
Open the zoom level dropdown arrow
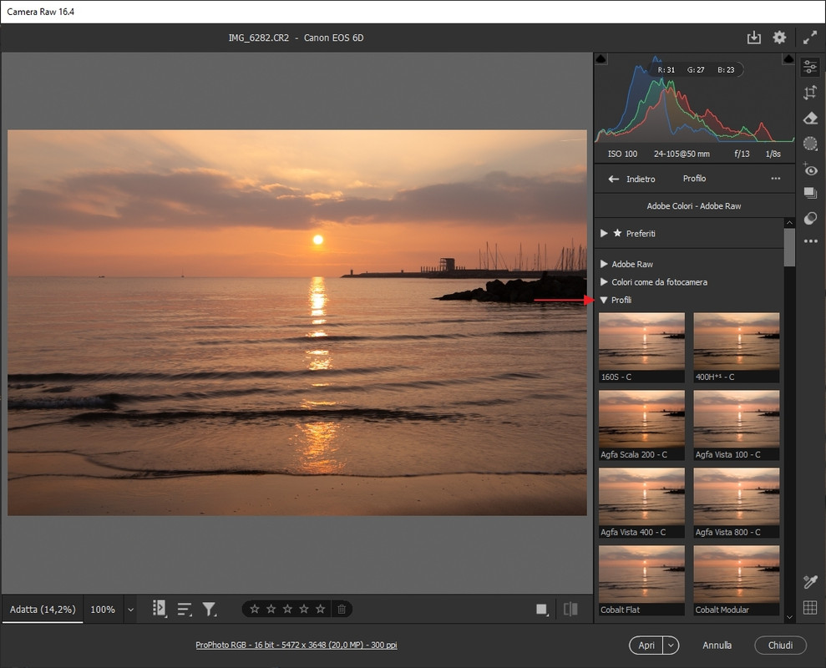tap(130, 610)
